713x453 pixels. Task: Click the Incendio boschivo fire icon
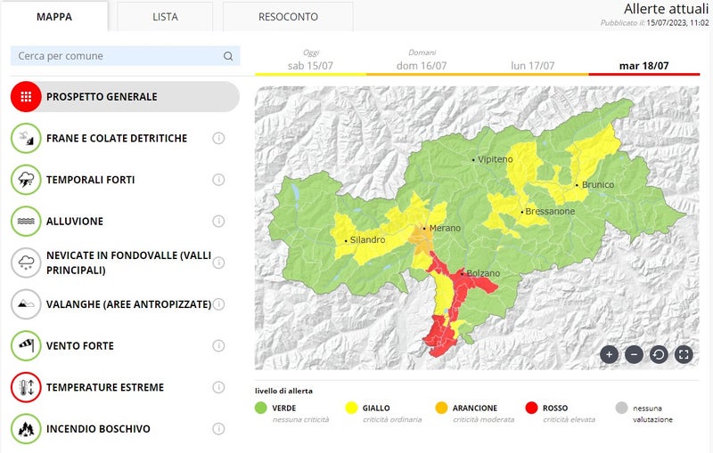point(26,428)
